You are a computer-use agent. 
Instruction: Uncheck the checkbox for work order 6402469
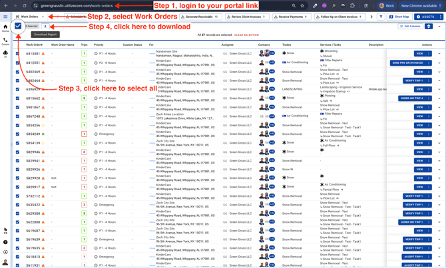17,72
